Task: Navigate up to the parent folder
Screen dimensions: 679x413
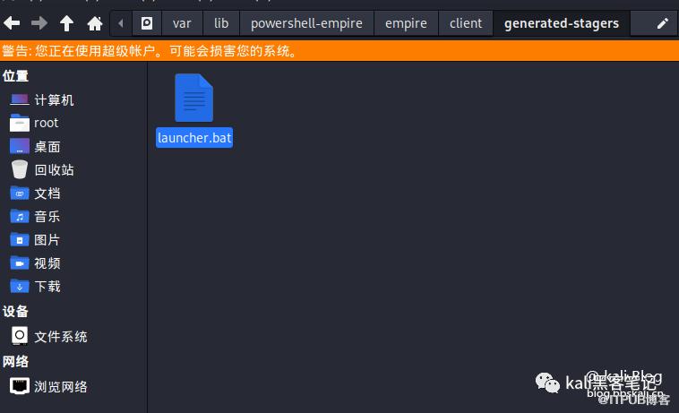Action: coord(66,23)
